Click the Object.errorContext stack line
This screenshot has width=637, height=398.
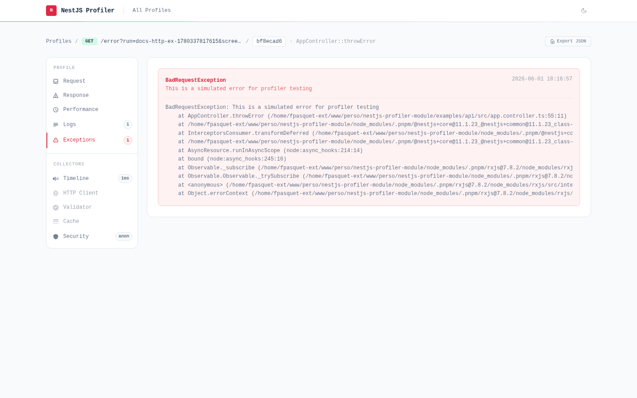click(375, 193)
